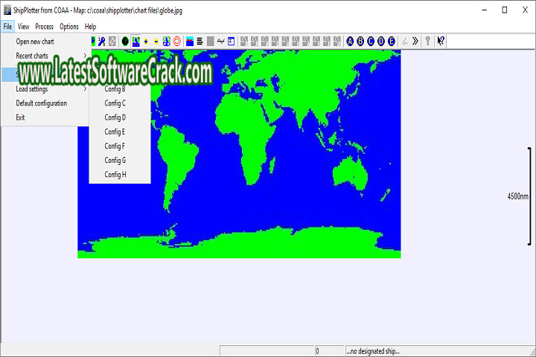536x357 pixels.
Task: Activate configuration C circle button
Action: pyautogui.click(x=371, y=42)
